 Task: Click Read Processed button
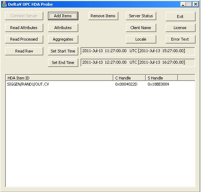[x=24, y=39]
